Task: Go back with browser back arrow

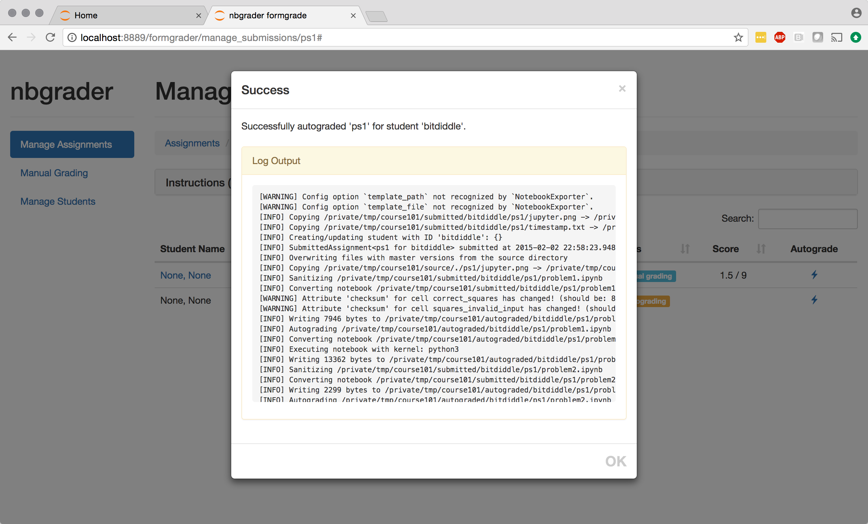Action: (12, 37)
